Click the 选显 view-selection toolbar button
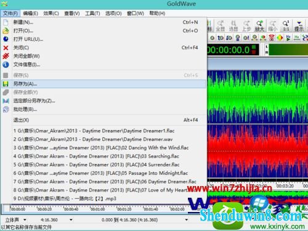This screenshot has width=308, height=231. coord(233,26)
